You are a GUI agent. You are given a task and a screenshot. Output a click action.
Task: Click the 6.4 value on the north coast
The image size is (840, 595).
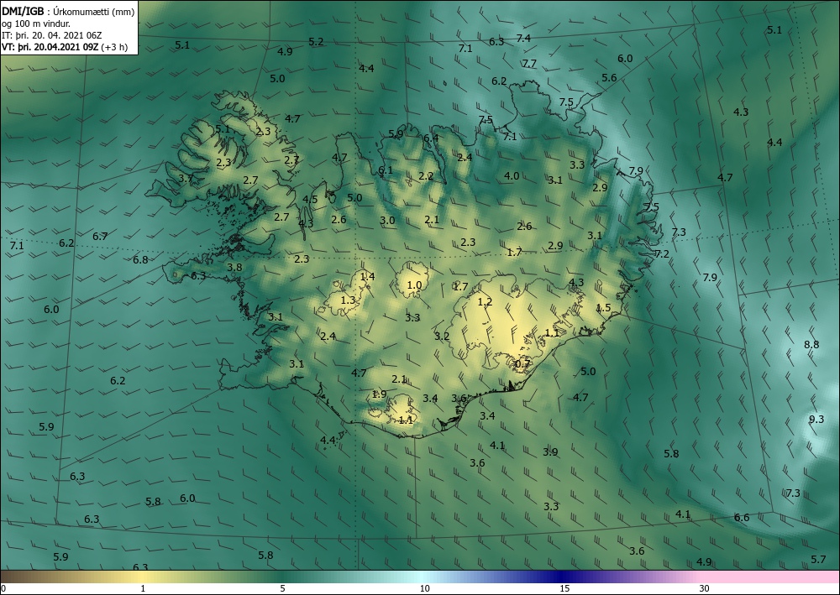[x=431, y=138]
